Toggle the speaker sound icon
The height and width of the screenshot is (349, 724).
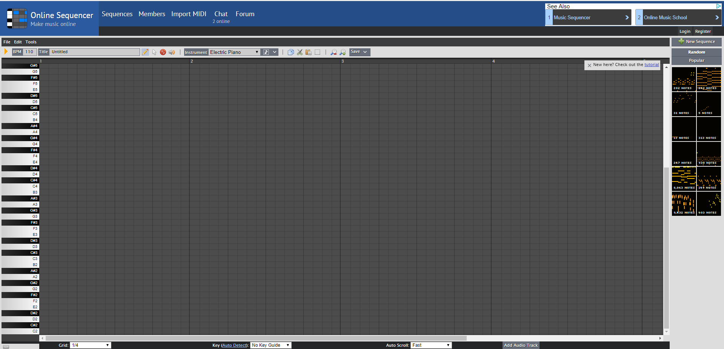coord(172,52)
